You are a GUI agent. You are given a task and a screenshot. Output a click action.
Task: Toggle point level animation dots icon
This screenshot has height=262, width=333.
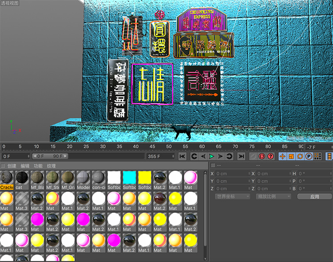(318, 156)
